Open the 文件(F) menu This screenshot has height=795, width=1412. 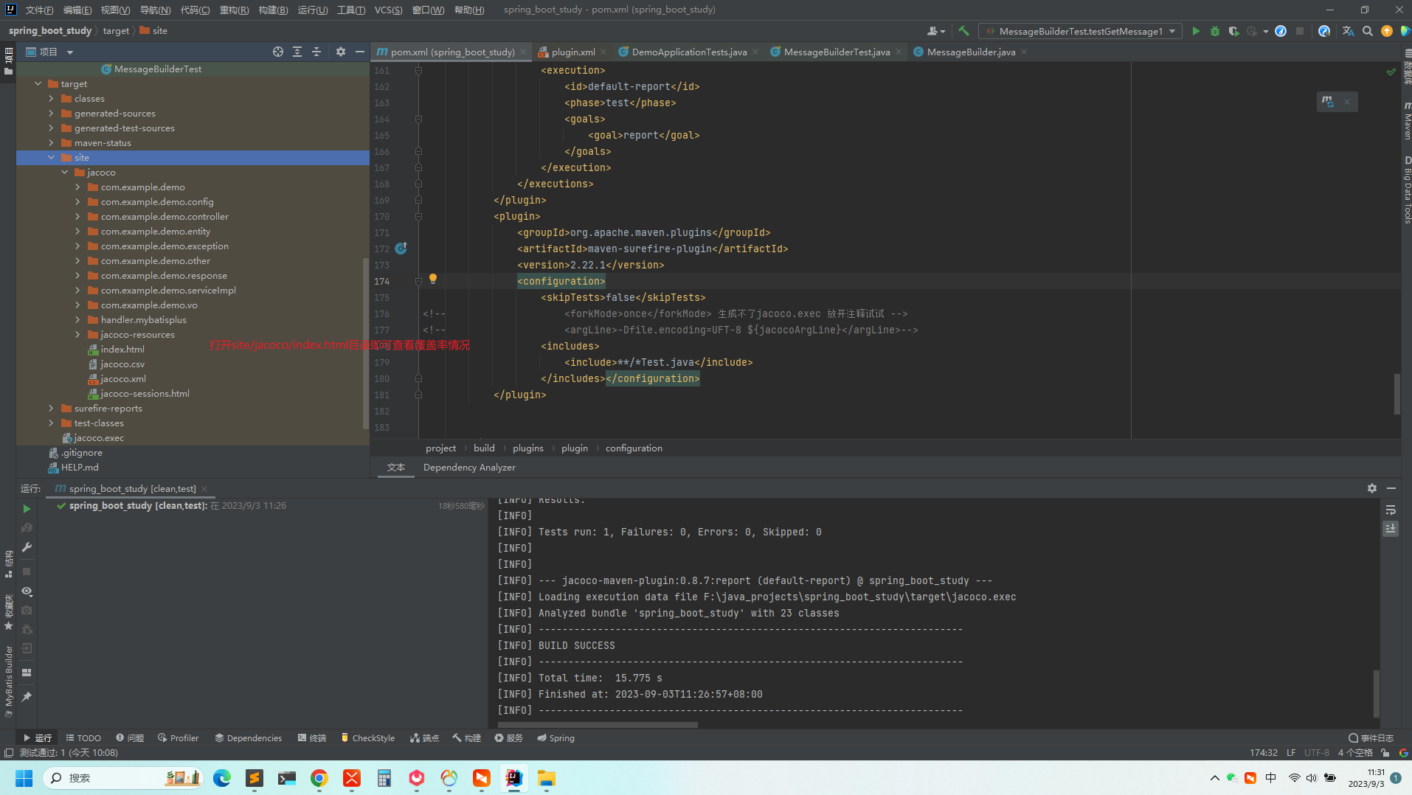[39, 10]
